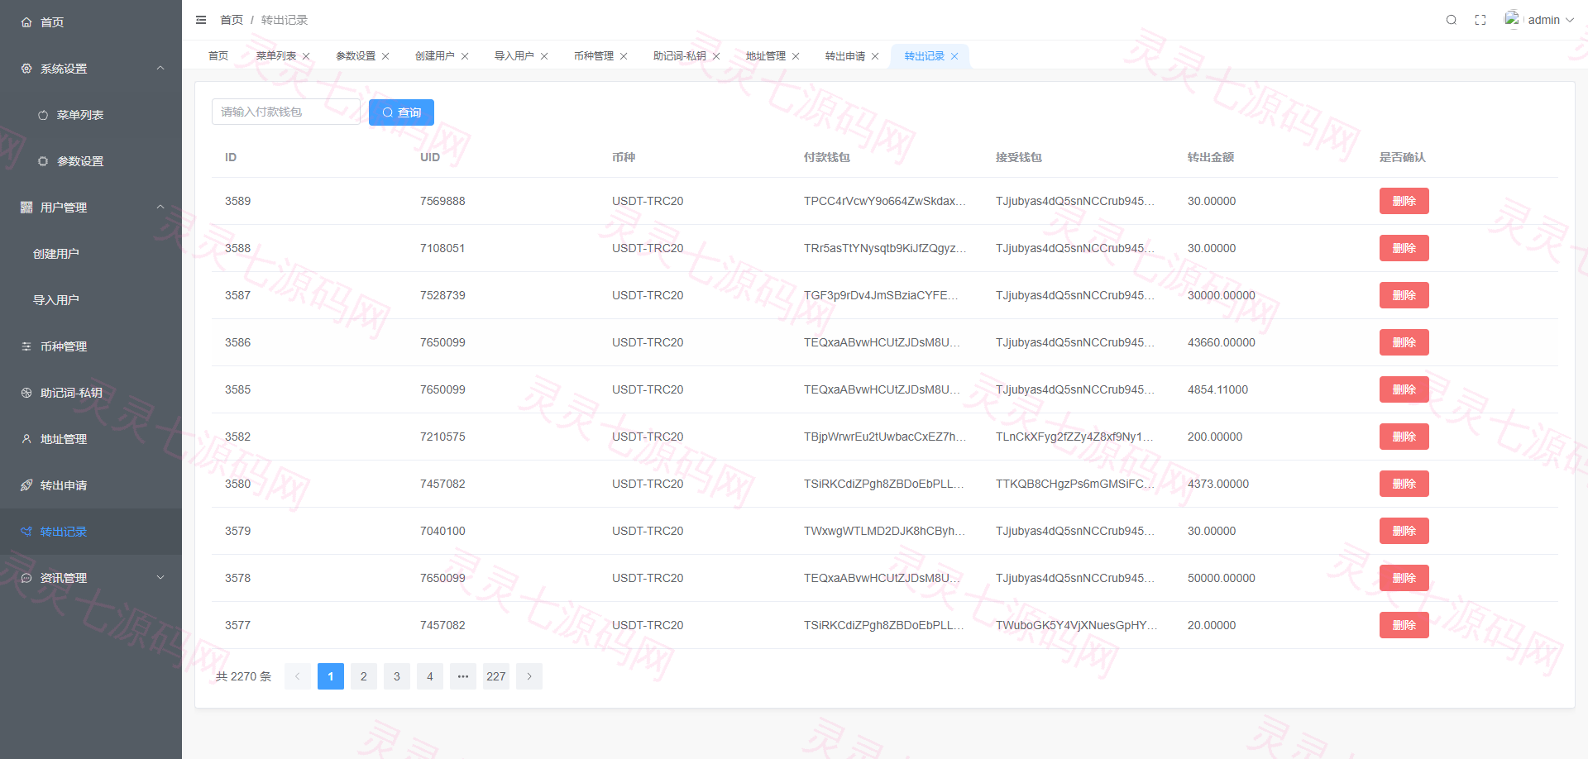Collapse 用户管理 sidebar group
This screenshot has width=1588, height=759.
[x=91, y=208]
